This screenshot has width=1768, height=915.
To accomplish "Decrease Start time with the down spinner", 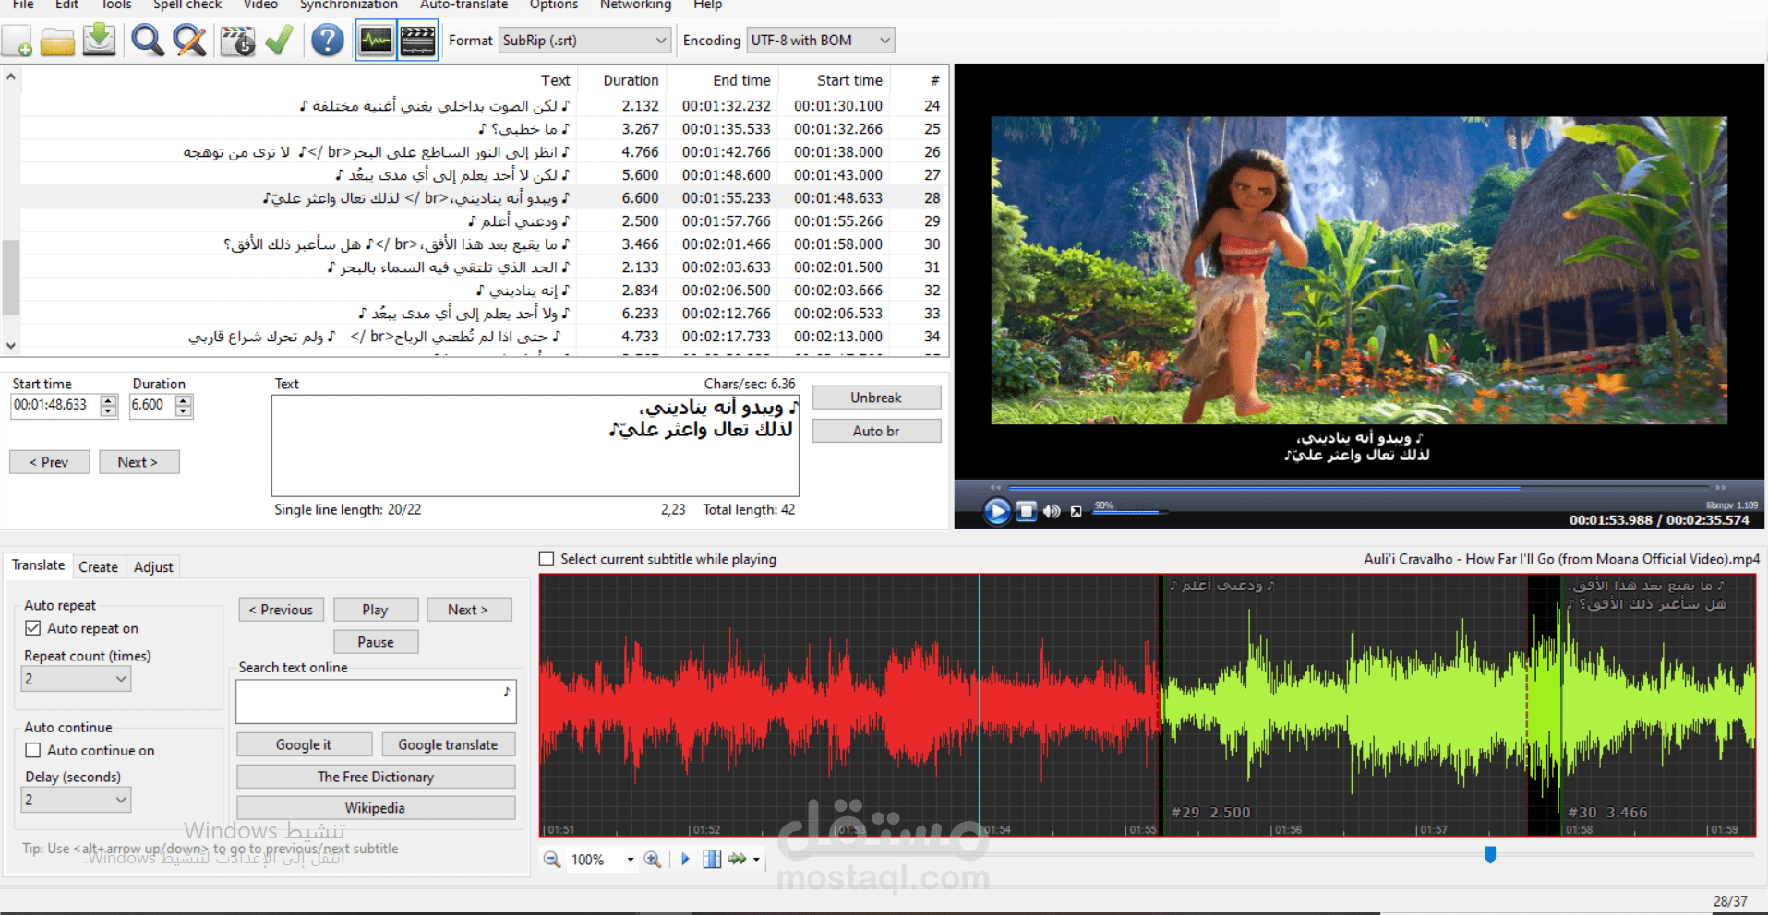I will (x=109, y=411).
